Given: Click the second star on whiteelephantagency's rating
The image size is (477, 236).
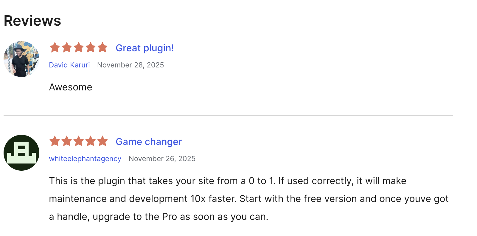Looking at the screenshot, I should 67,141.
